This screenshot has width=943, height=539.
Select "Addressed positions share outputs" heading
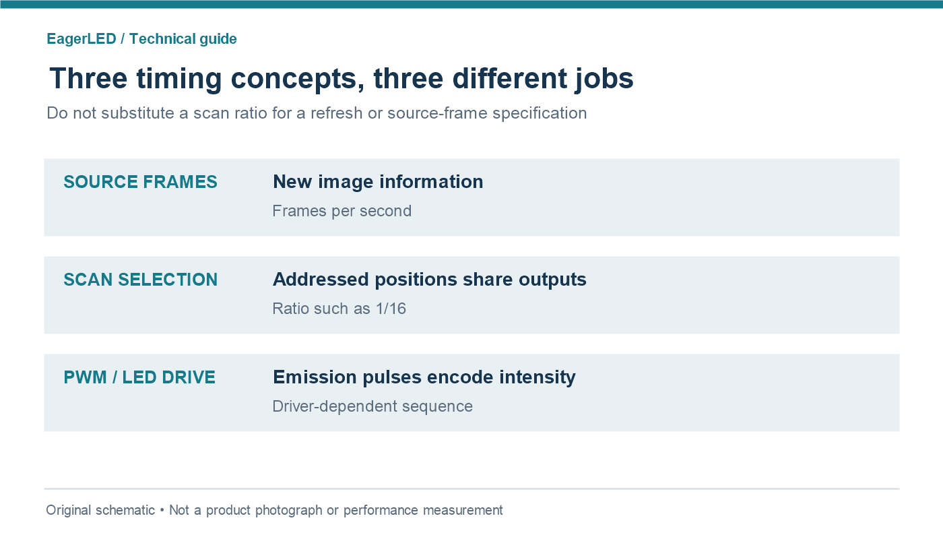click(x=430, y=280)
